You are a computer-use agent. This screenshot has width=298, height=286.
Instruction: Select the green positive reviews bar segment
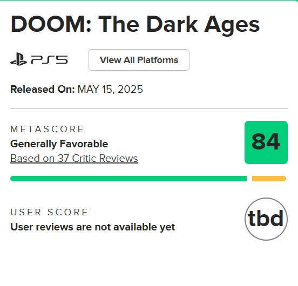(x=128, y=179)
